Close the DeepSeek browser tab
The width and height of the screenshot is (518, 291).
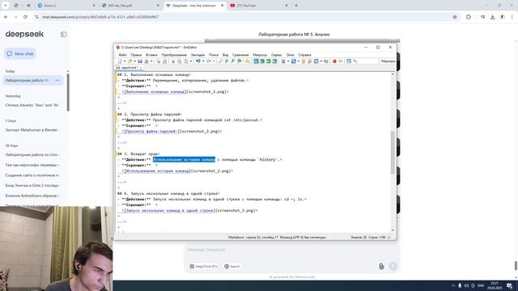click(x=222, y=6)
